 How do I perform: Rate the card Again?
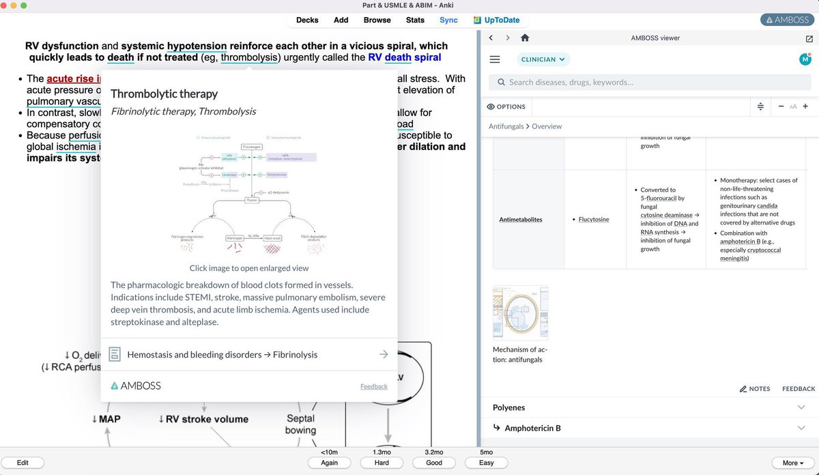[x=329, y=463]
